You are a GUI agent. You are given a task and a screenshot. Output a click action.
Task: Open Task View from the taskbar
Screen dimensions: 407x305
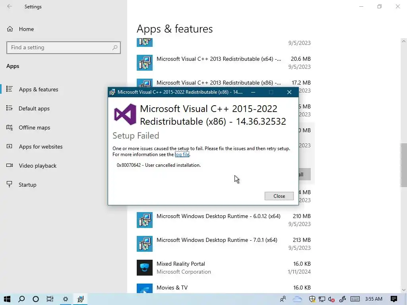50,299
